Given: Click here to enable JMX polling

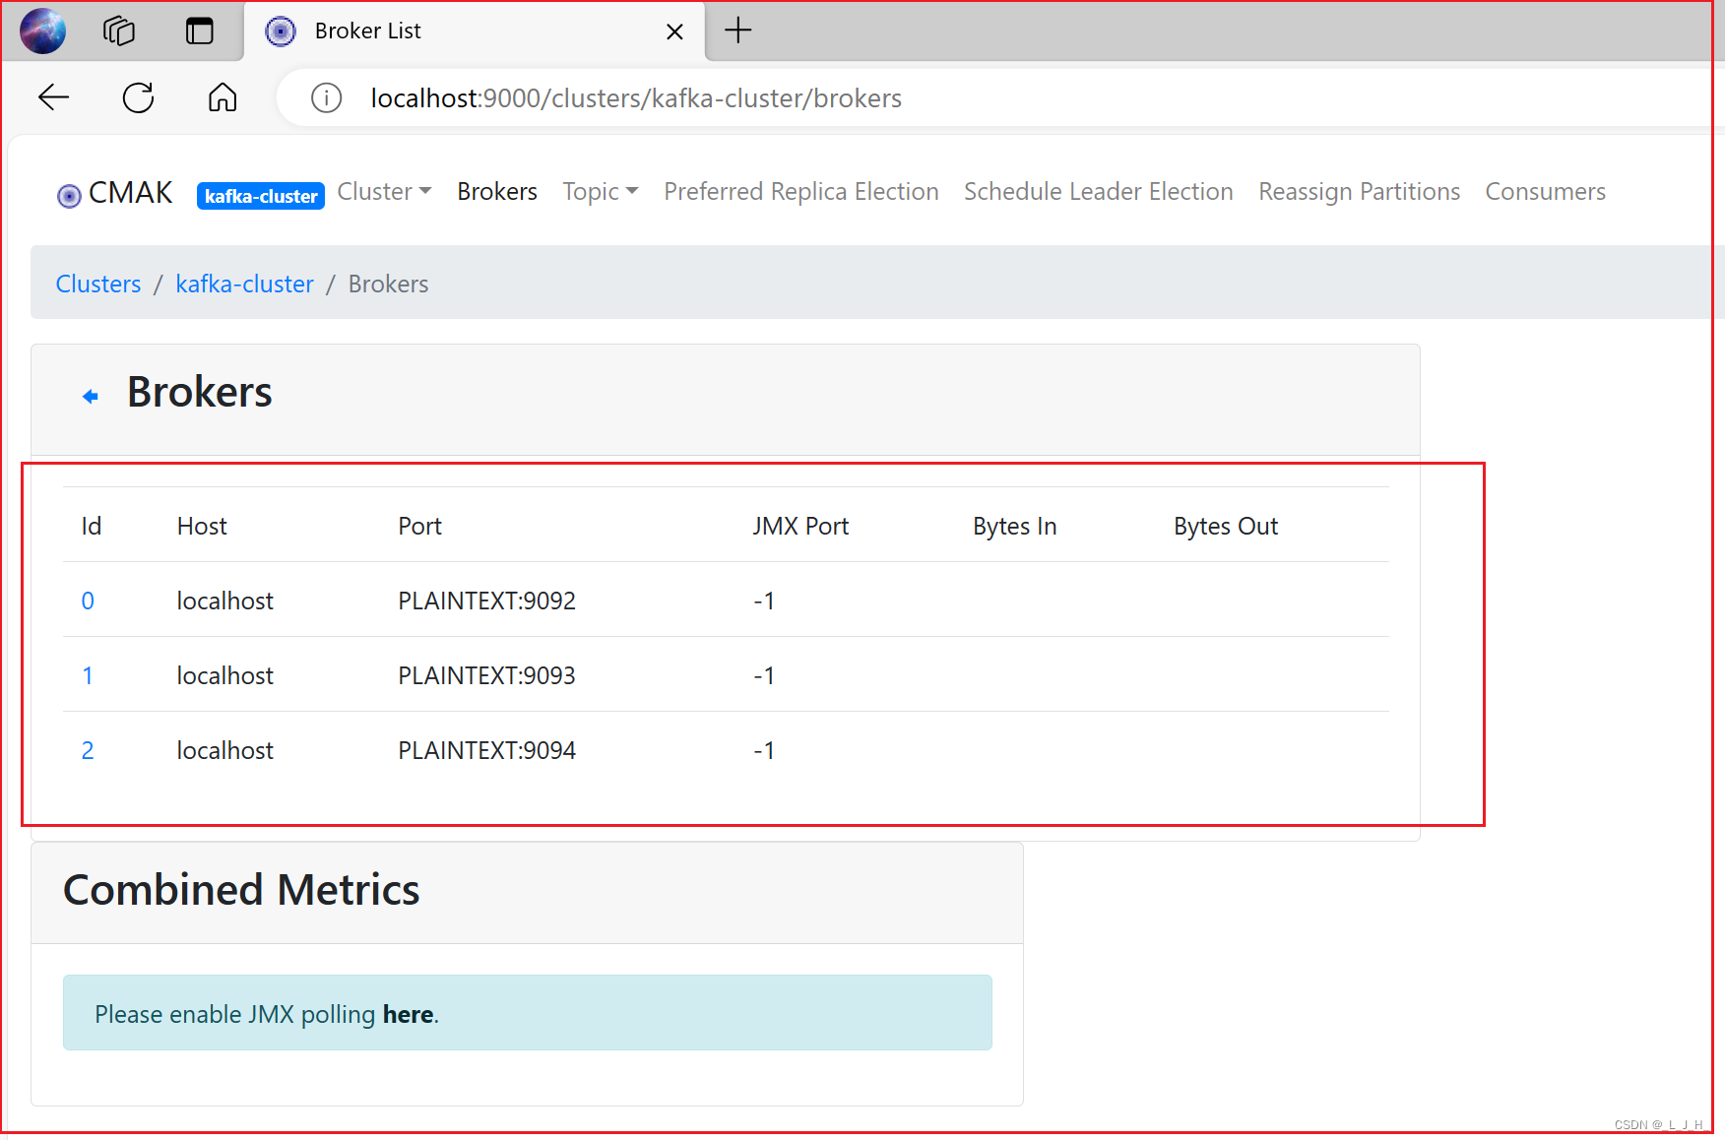Looking at the screenshot, I should point(408,1013).
